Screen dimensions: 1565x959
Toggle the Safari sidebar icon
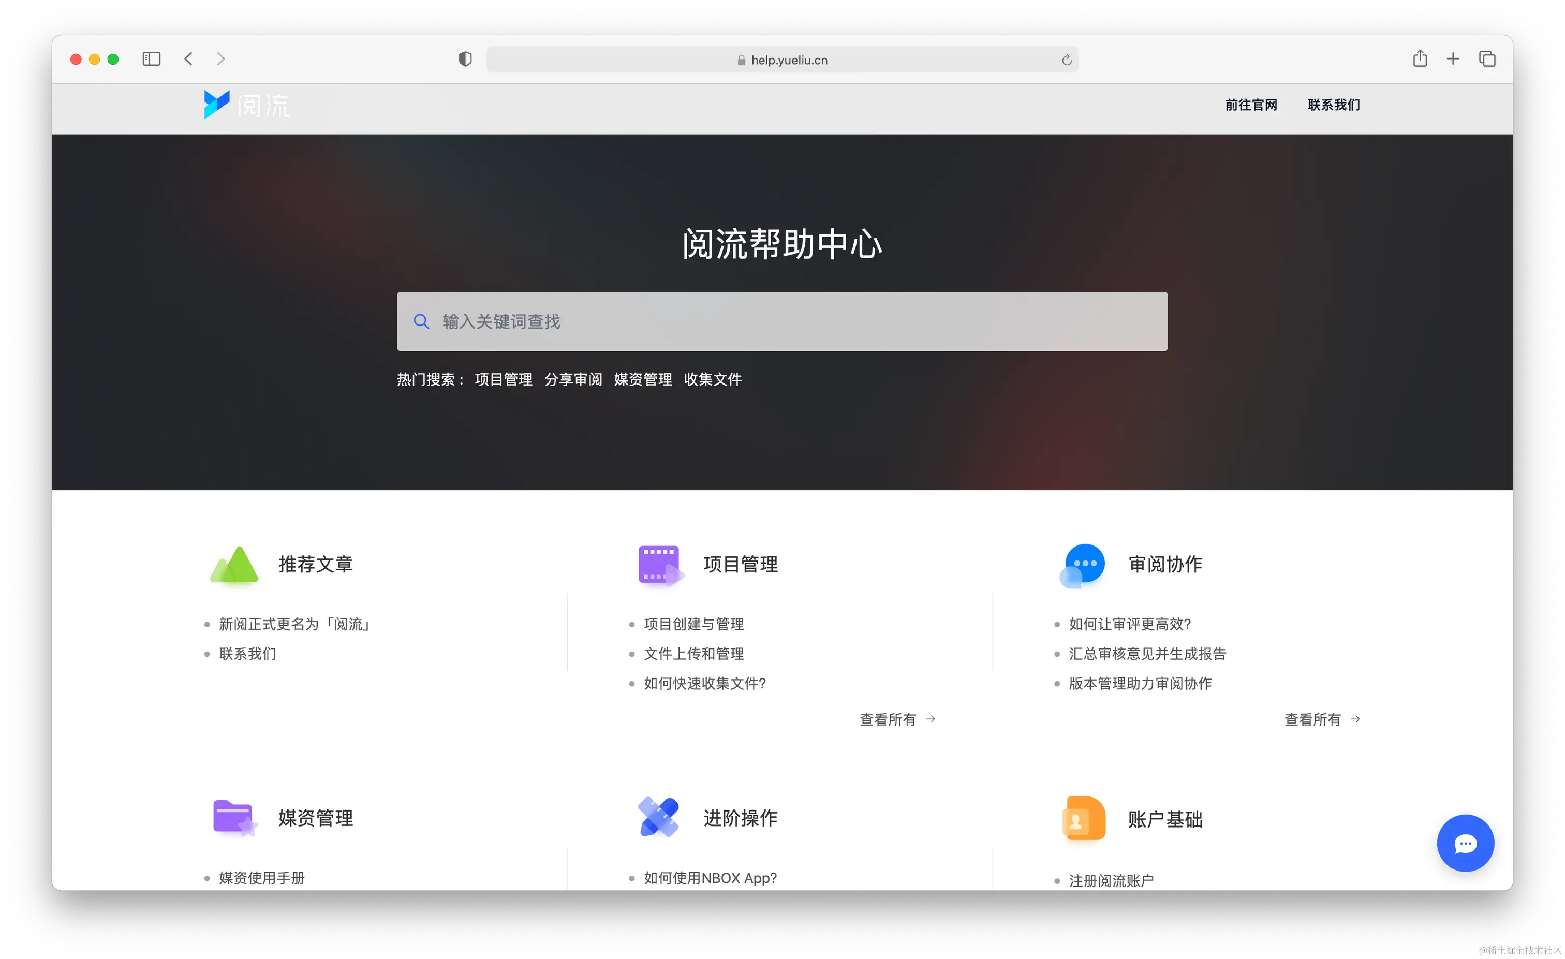(151, 59)
